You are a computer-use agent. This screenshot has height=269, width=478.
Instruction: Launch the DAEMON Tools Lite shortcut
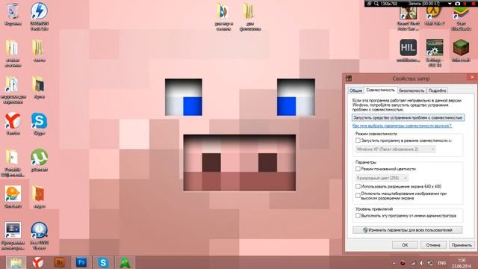39,10
